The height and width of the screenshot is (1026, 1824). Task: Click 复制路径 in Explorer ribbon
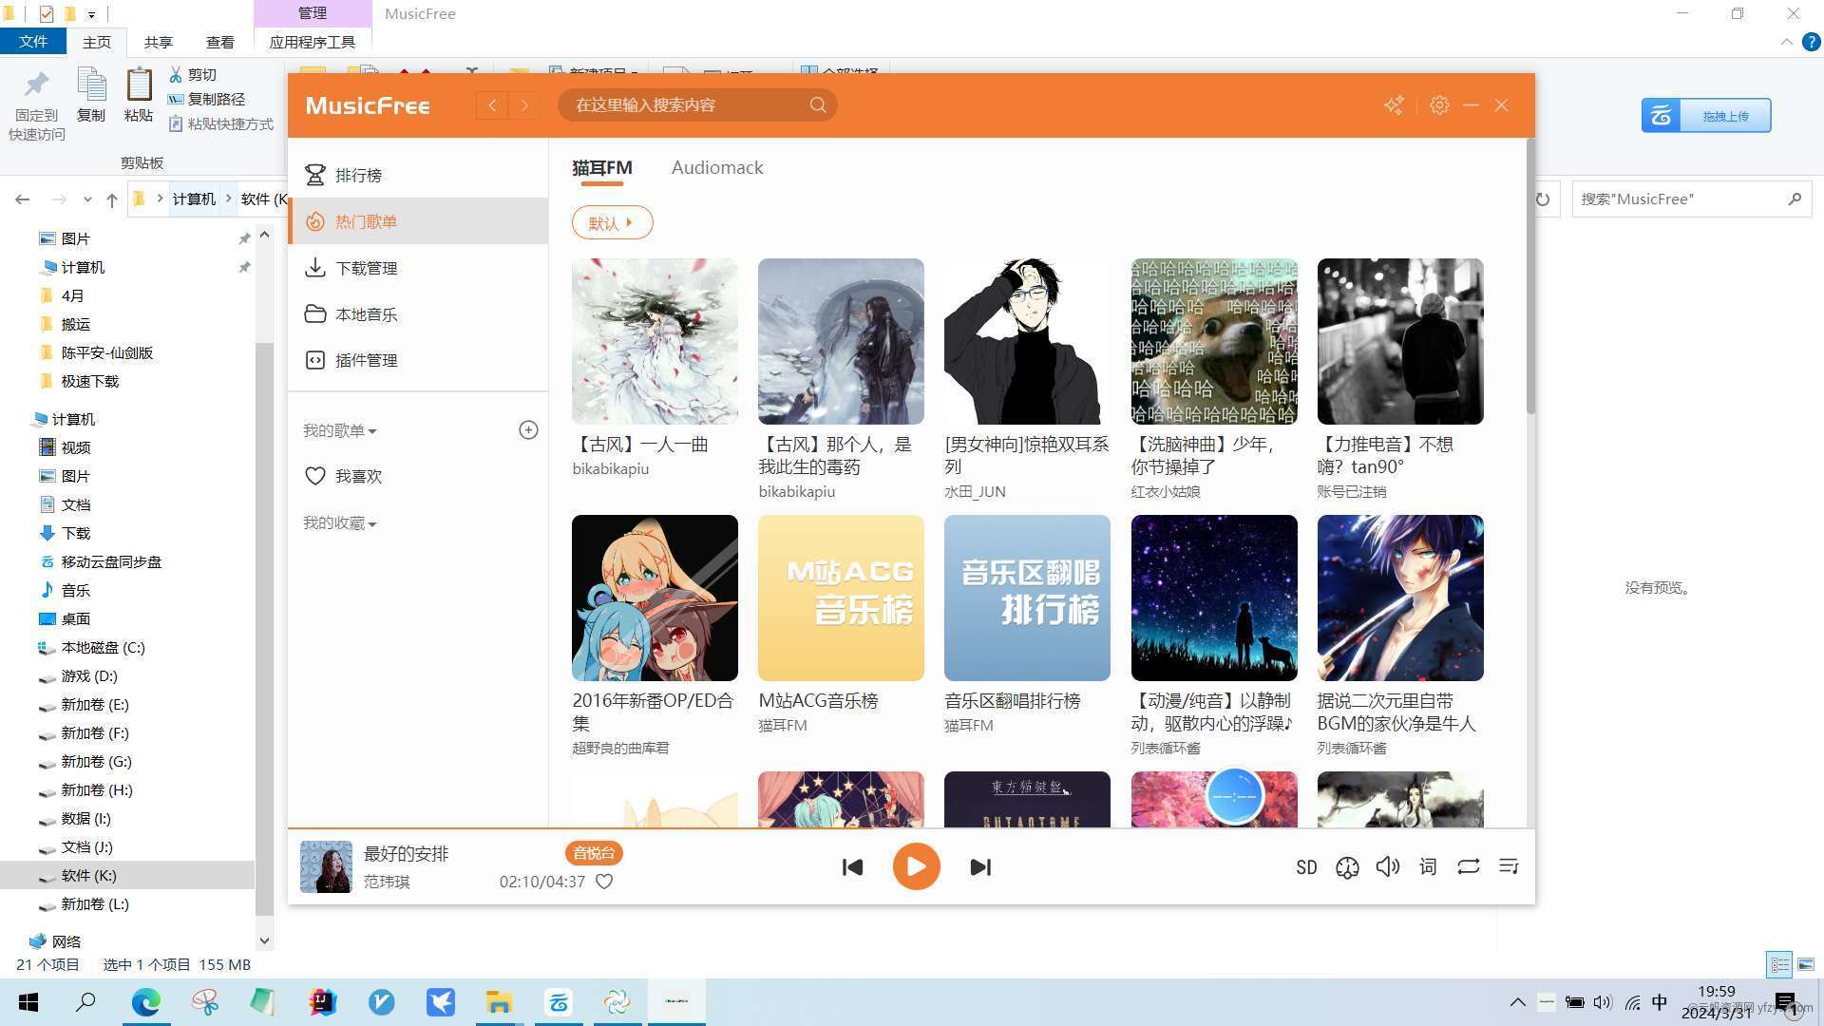pos(206,99)
